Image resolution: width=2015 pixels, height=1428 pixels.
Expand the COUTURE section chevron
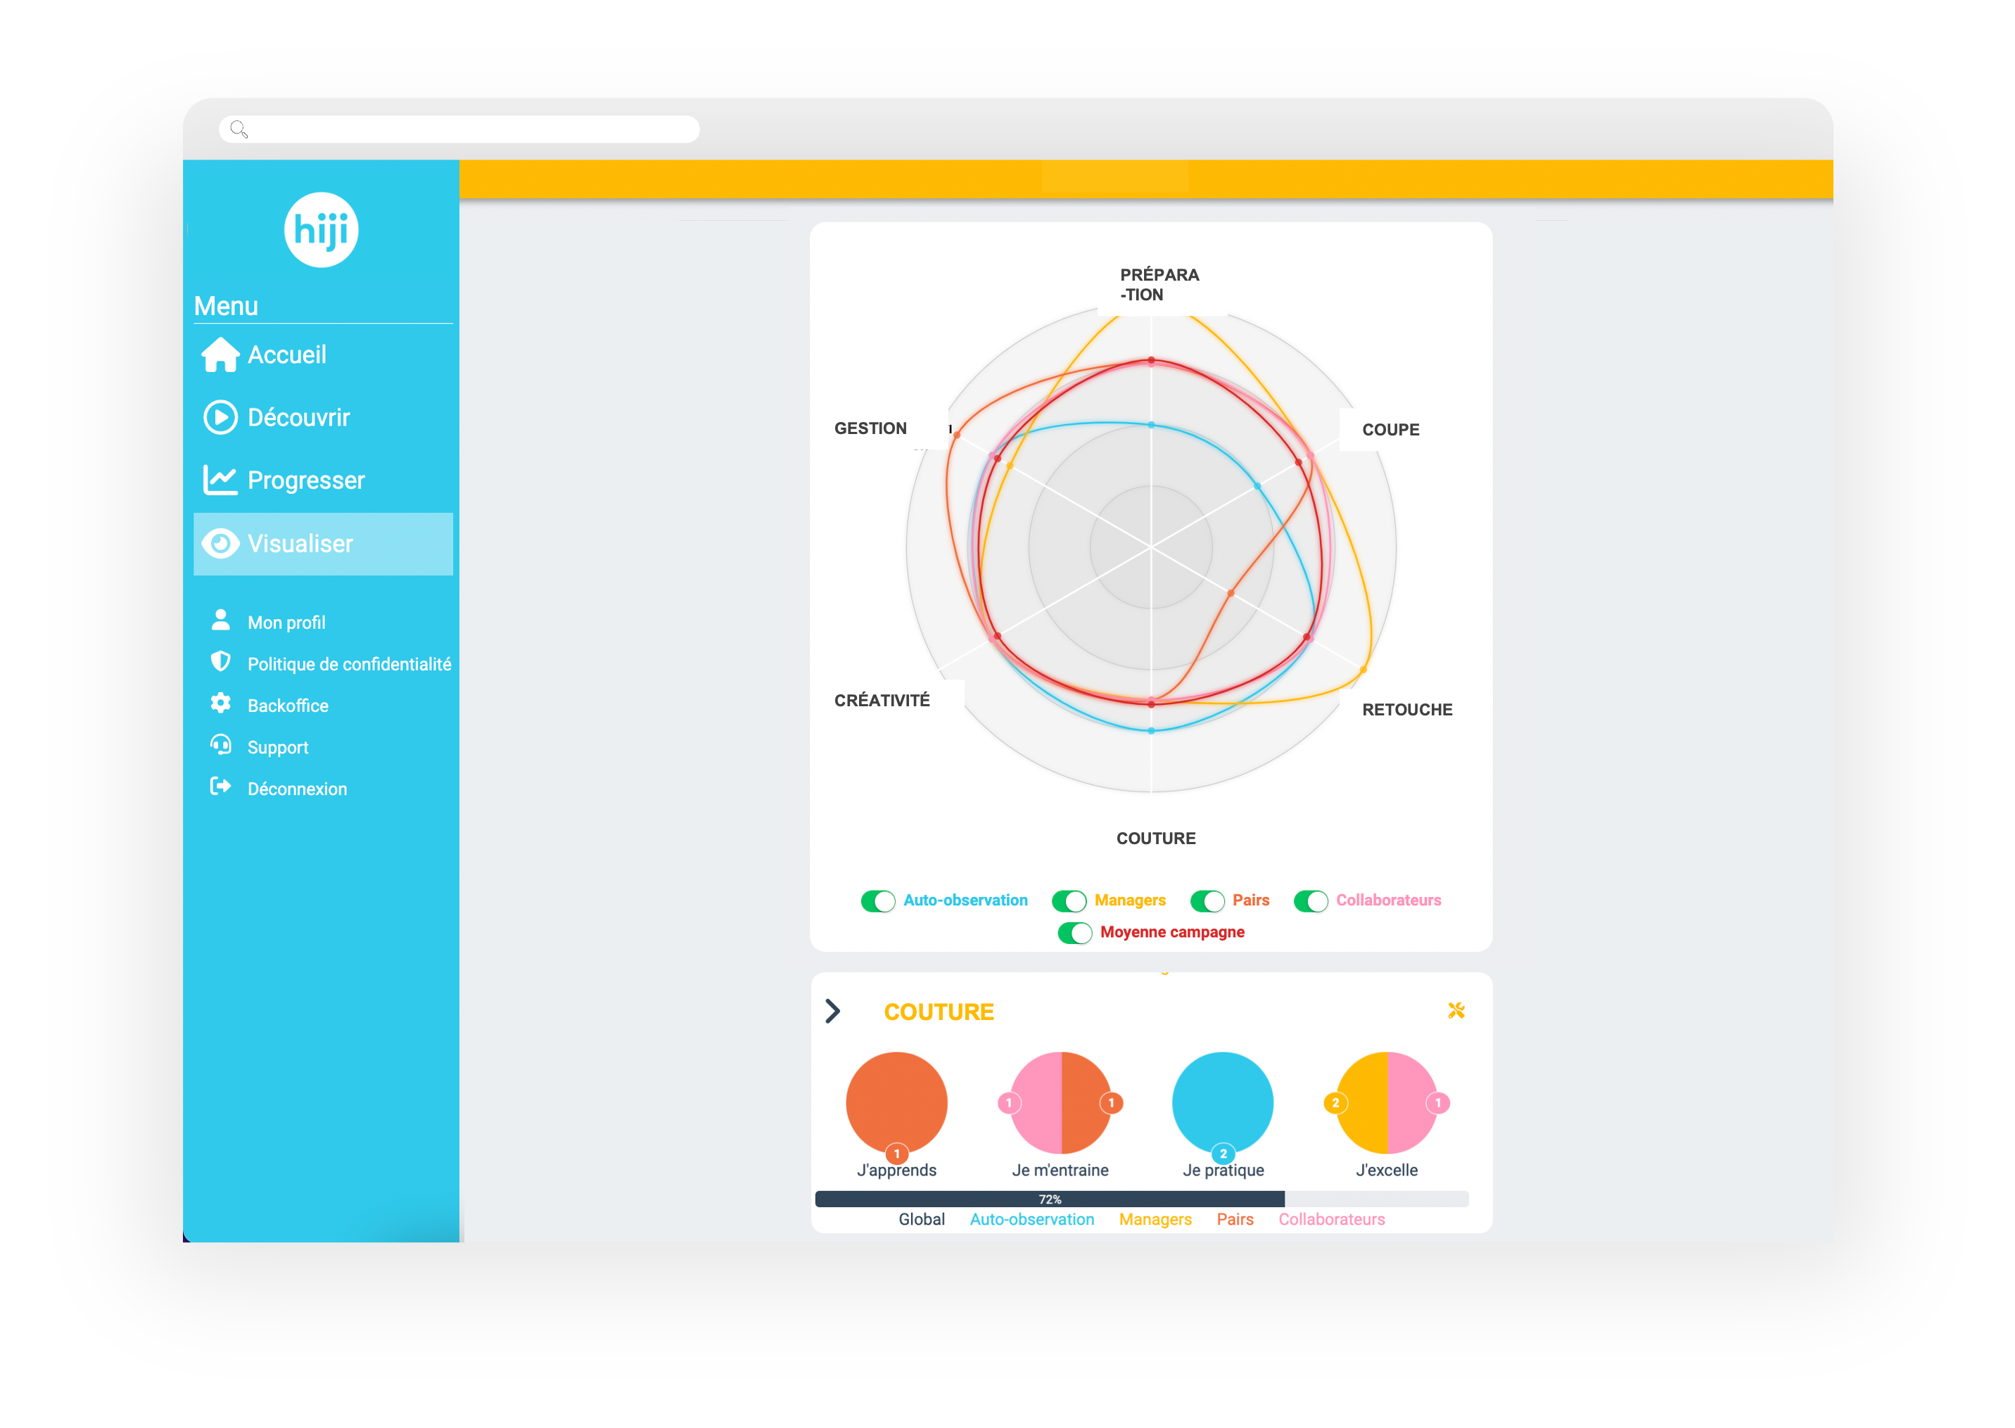(832, 1012)
